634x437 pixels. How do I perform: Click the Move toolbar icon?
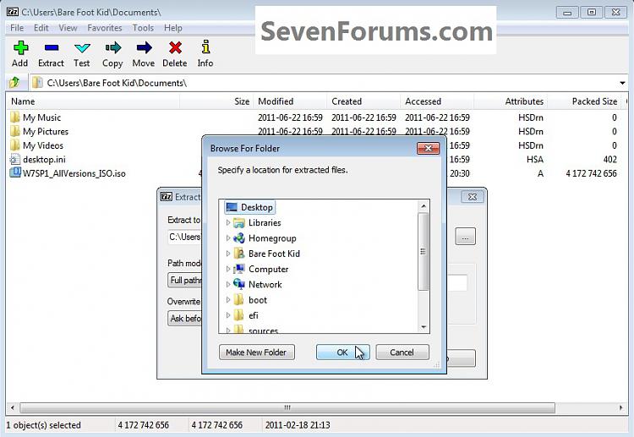(x=144, y=48)
